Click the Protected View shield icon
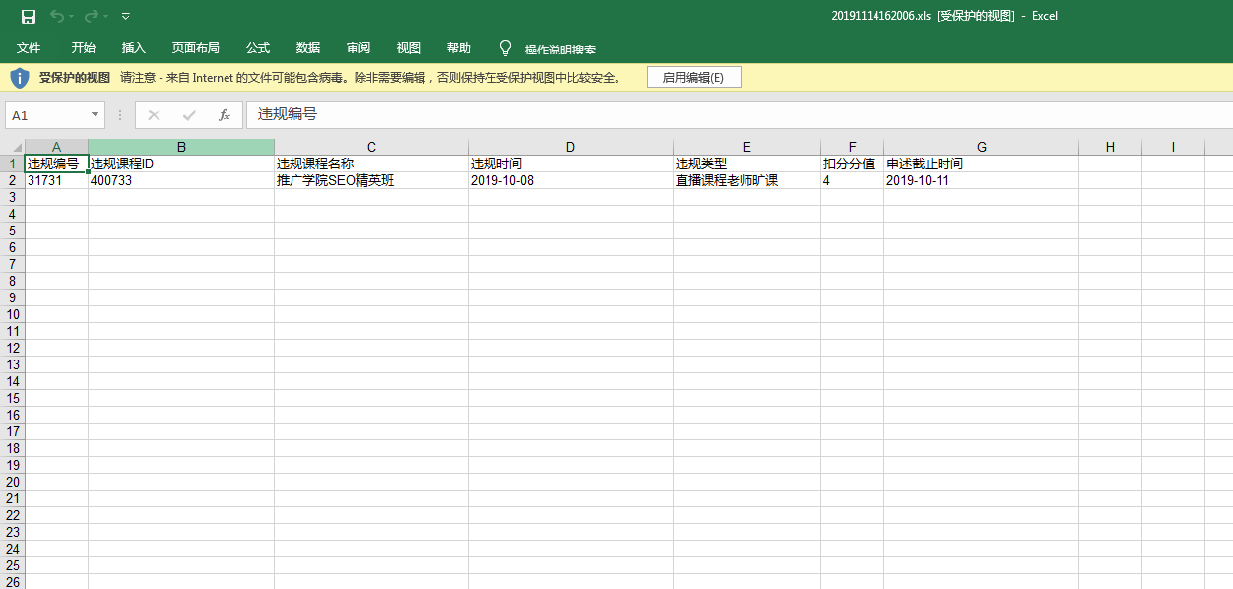Image resolution: width=1233 pixels, height=589 pixels. (20, 78)
